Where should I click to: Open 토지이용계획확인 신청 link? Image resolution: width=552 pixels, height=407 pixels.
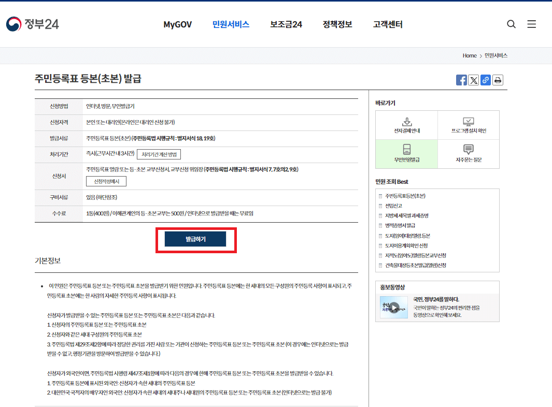point(406,245)
